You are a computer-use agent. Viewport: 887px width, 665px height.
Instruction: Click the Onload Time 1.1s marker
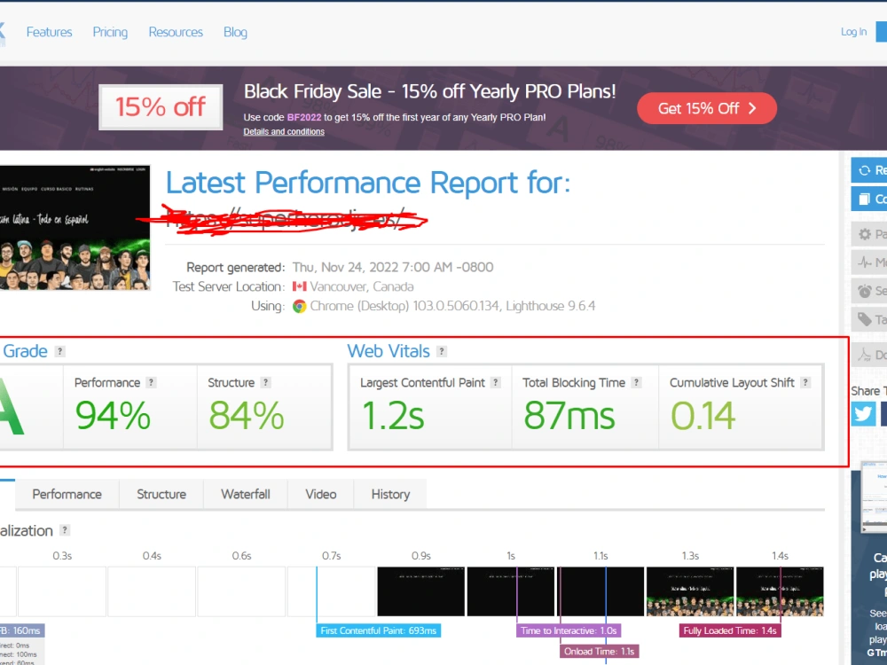(x=599, y=652)
